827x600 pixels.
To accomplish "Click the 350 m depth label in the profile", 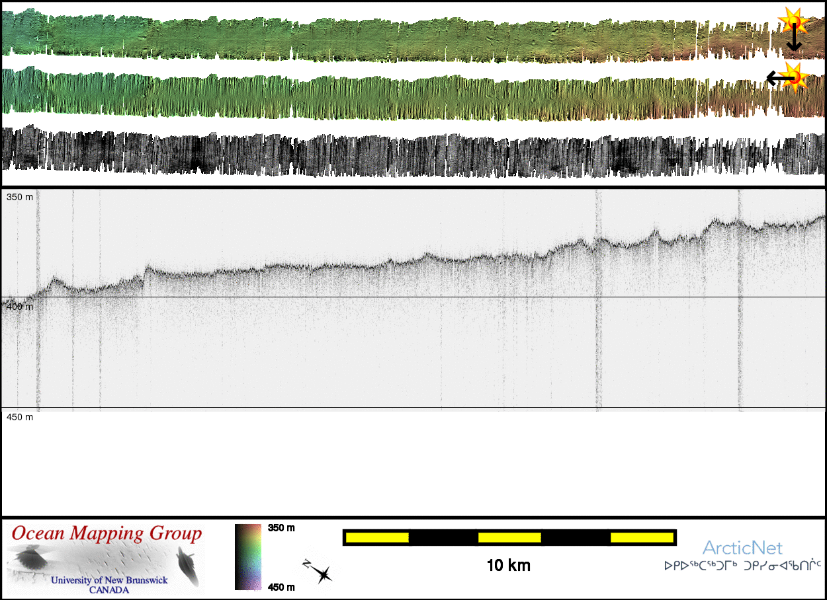I will coord(20,197).
